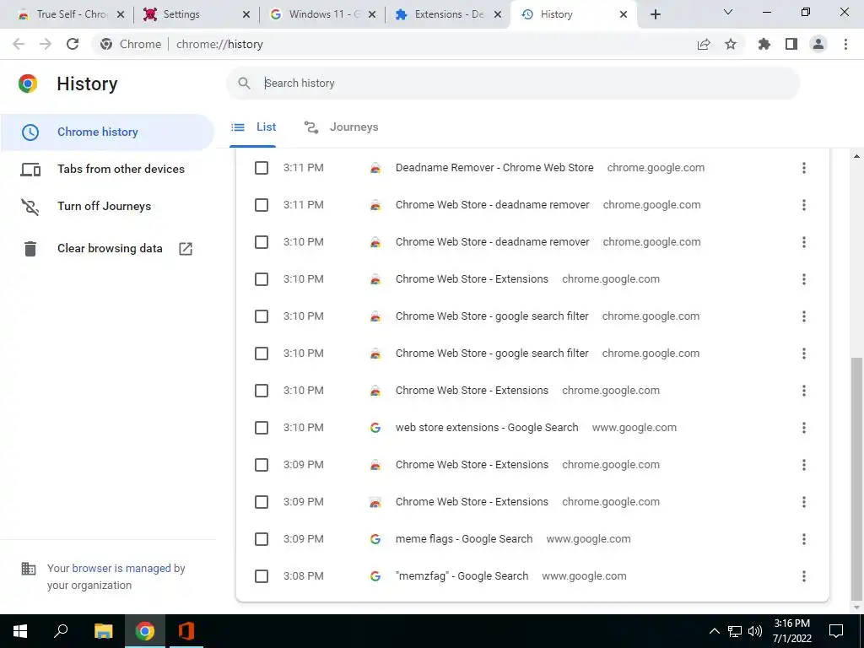Open actions menu for meme flags search

tap(804, 539)
